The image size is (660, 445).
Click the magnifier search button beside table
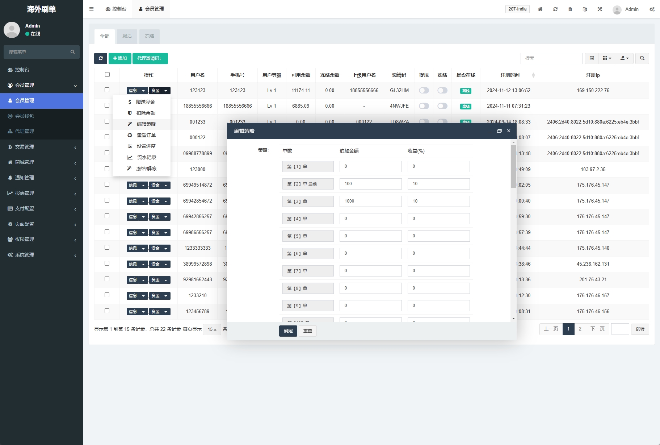tap(642, 58)
